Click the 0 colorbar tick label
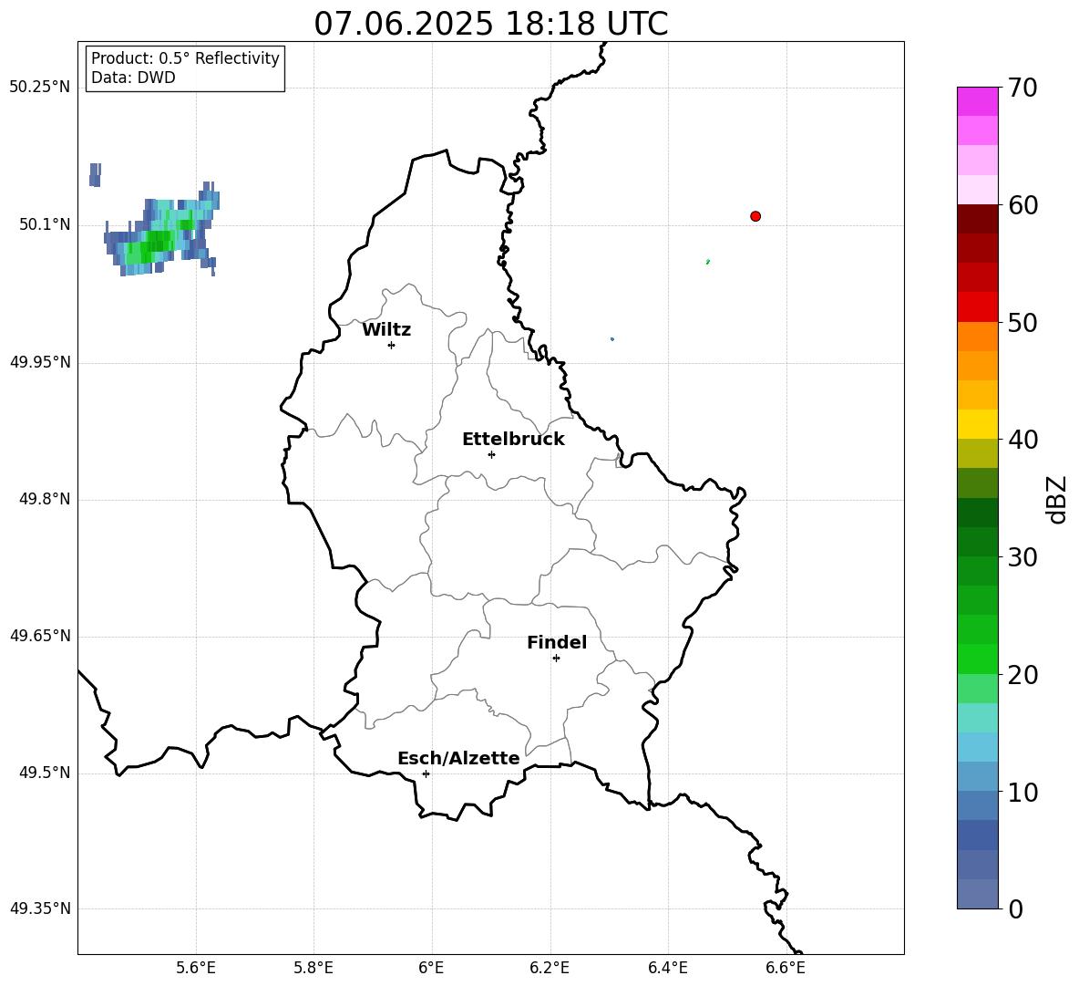This screenshot has height=986, width=1079. point(1015,909)
